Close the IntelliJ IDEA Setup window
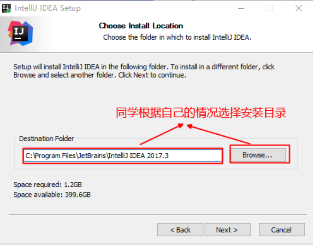Image resolution: width=313 pixels, height=245 pixels. [299, 8]
